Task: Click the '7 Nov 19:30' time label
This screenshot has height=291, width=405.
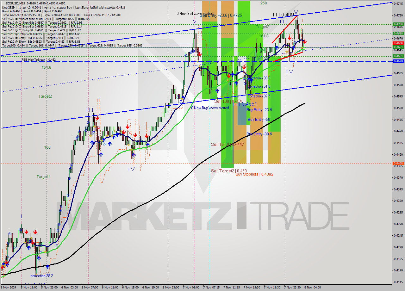Action: (272, 288)
